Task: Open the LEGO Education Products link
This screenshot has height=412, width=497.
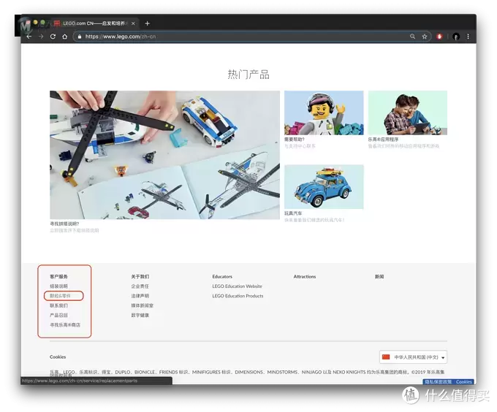Action: click(x=238, y=296)
